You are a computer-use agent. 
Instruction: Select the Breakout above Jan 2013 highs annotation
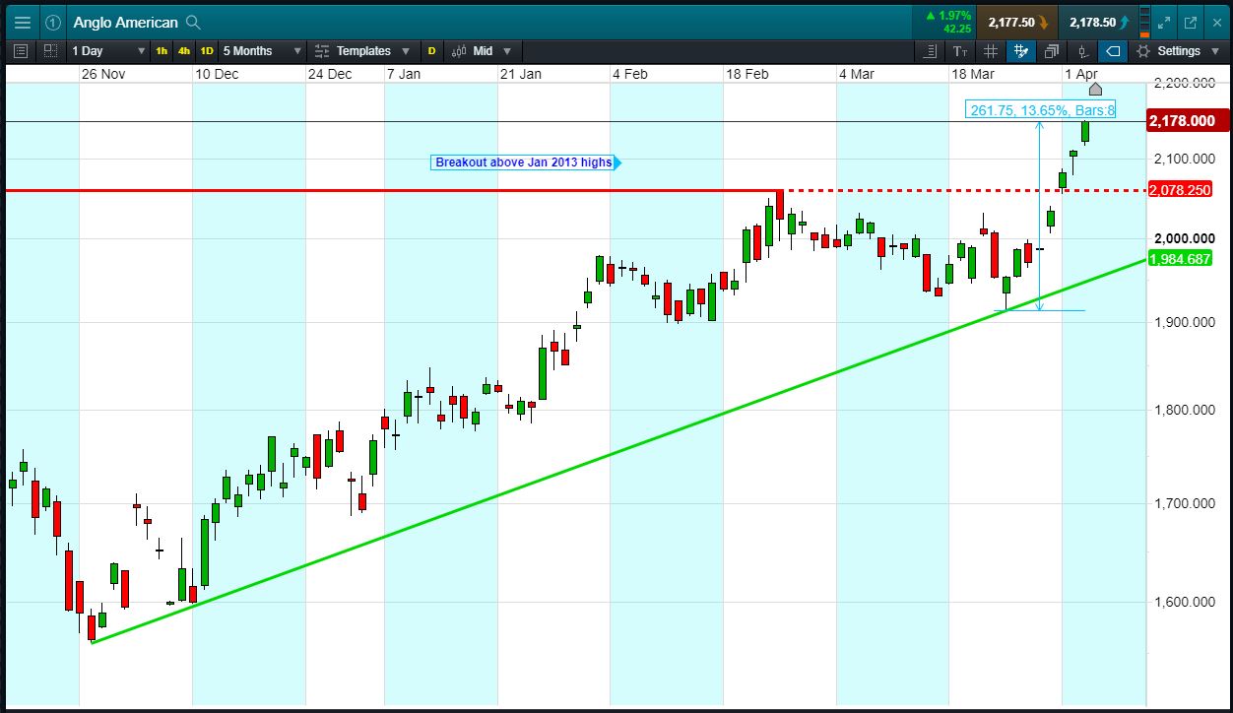524,162
